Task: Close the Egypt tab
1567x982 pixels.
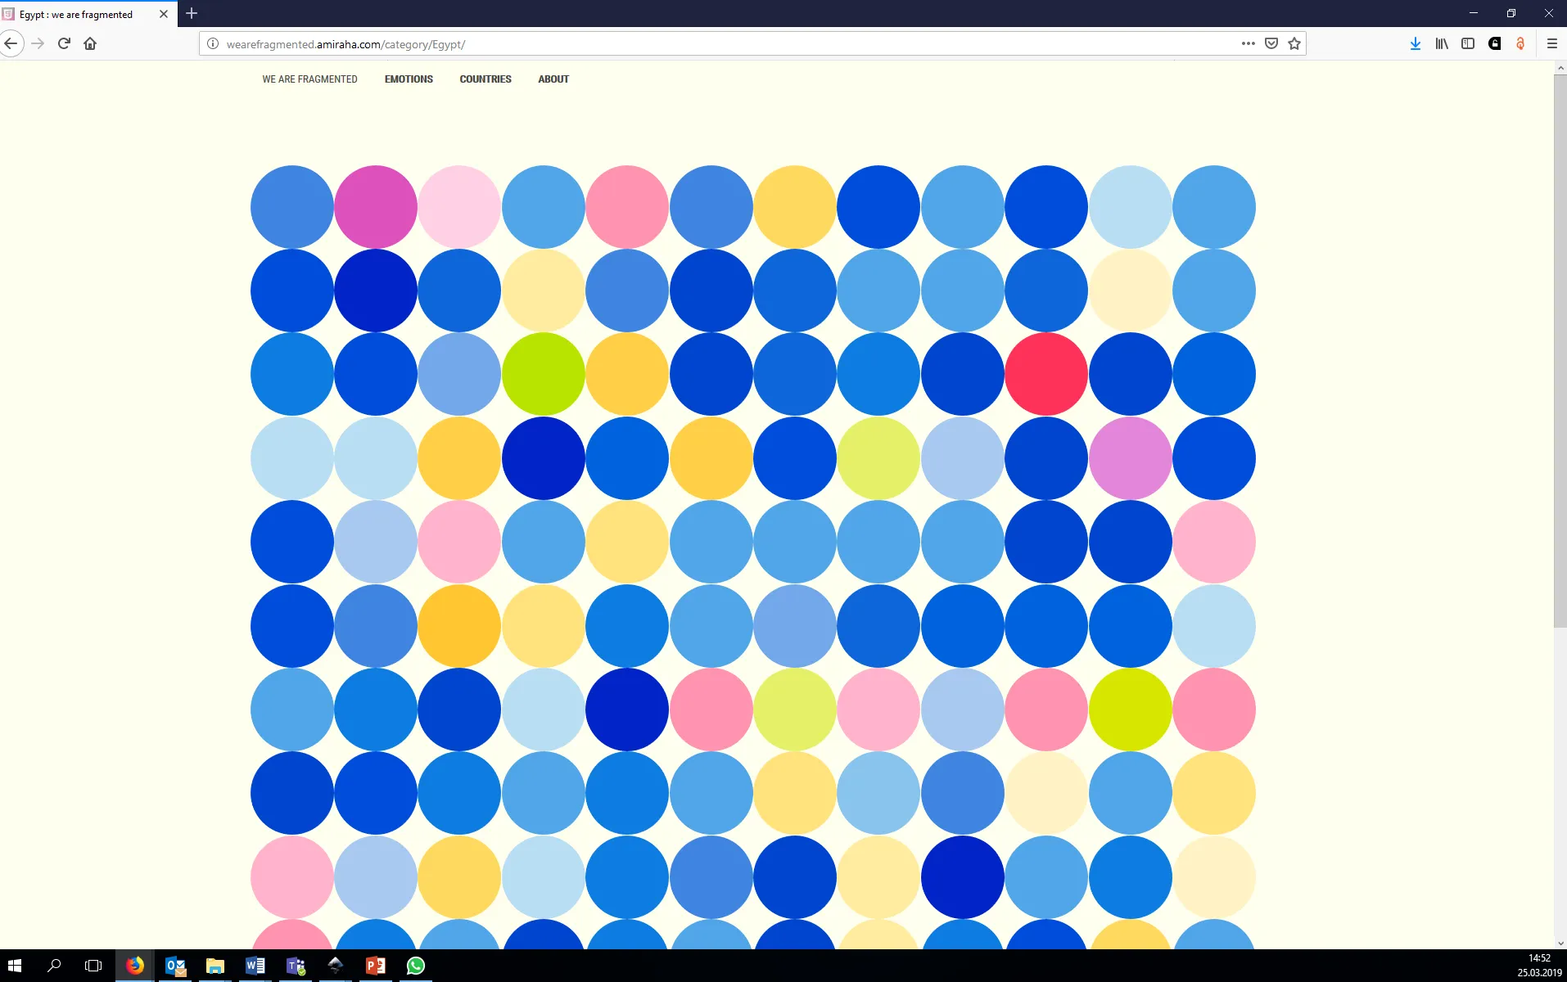Action: (x=163, y=14)
